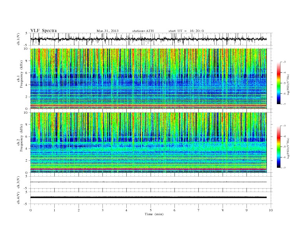Click the ch.1 color bar log(PSD) label
Screen dimensions: 305x236
point(288,85)
